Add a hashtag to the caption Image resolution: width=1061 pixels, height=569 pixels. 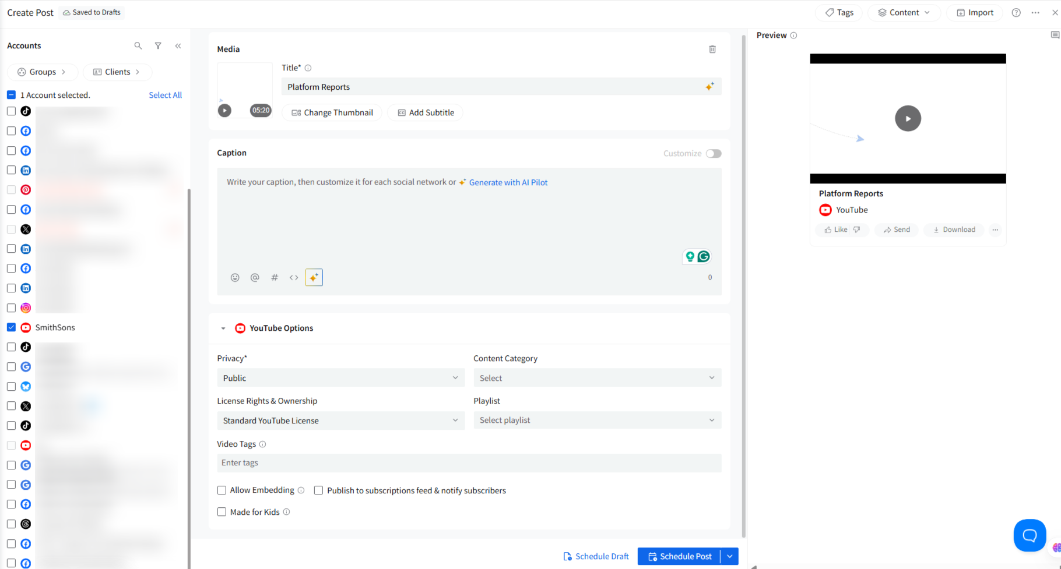[x=275, y=278]
